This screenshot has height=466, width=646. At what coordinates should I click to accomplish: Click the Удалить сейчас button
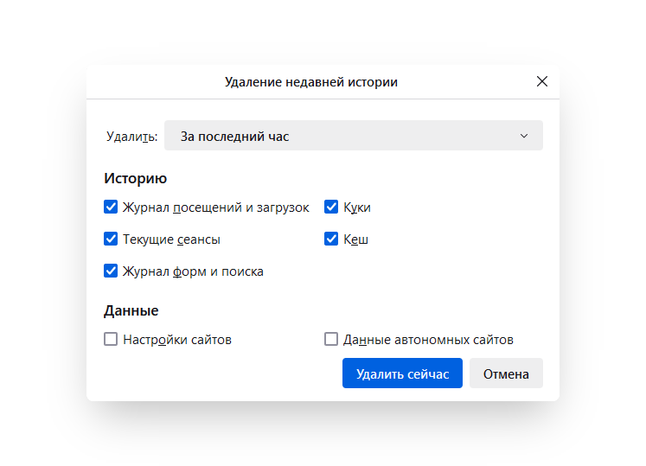coord(402,373)
